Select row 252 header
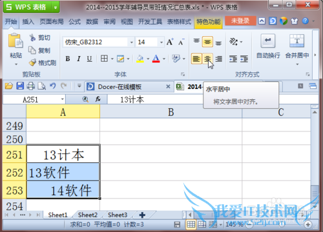323x232 pixels. (14, 172)
